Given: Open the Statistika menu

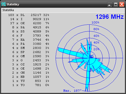Looking at the screenshot, I should [8, 10].
